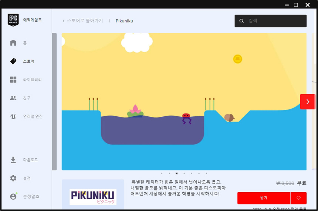
Task: Open the Library (라이브러리) grid icon
Action: [13, 80]
